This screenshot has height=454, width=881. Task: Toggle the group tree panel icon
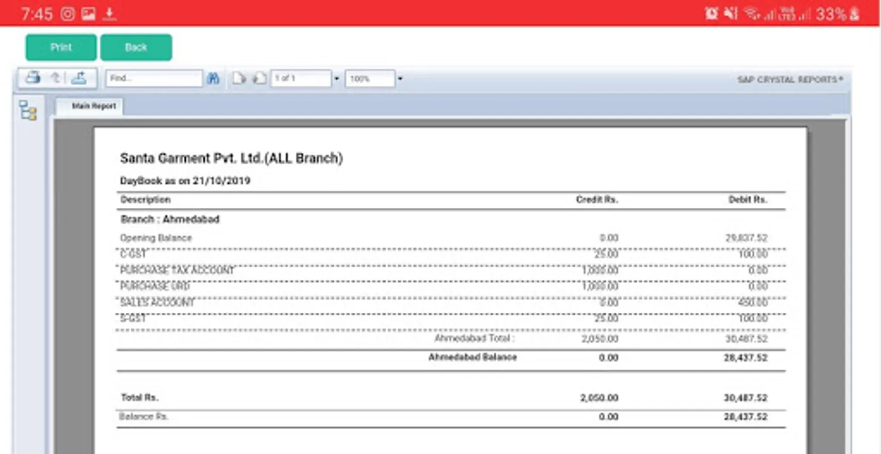click(x=28, y=110)
